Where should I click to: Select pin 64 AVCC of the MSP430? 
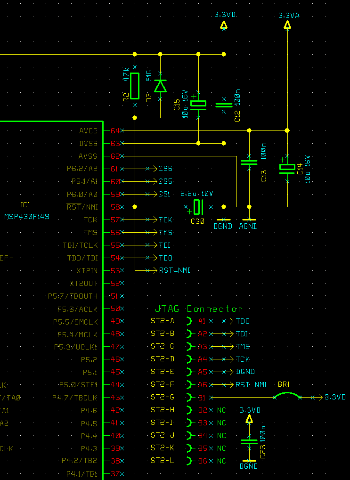(115, 130)
